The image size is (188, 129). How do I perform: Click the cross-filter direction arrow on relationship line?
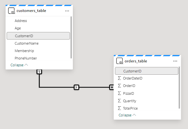76,87
